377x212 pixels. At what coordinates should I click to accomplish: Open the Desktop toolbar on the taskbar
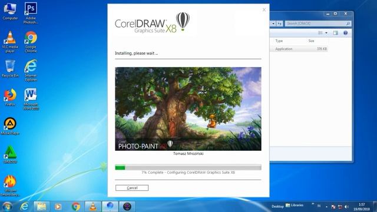[x=277, y=206]
